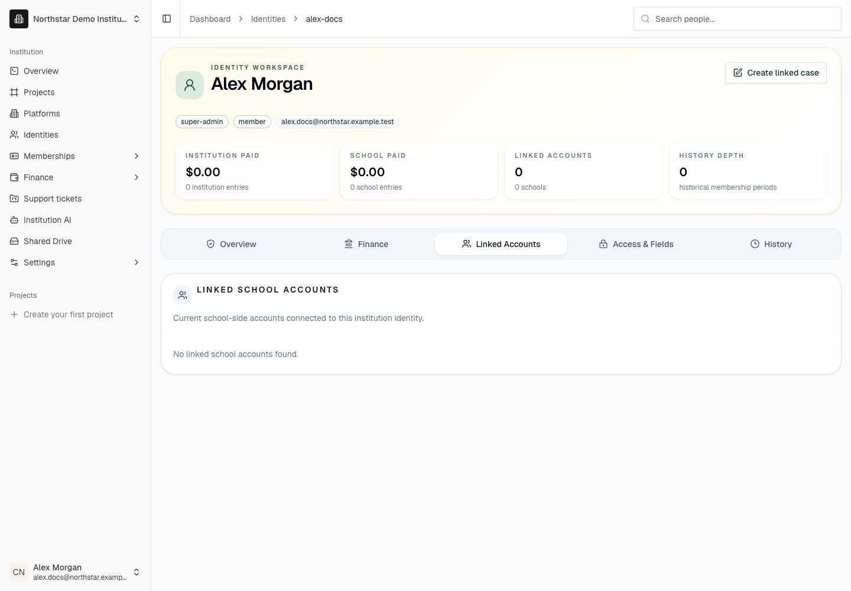Click the Support tickets icon
Viewport: 851px width, 591px height.
[14, 199]
